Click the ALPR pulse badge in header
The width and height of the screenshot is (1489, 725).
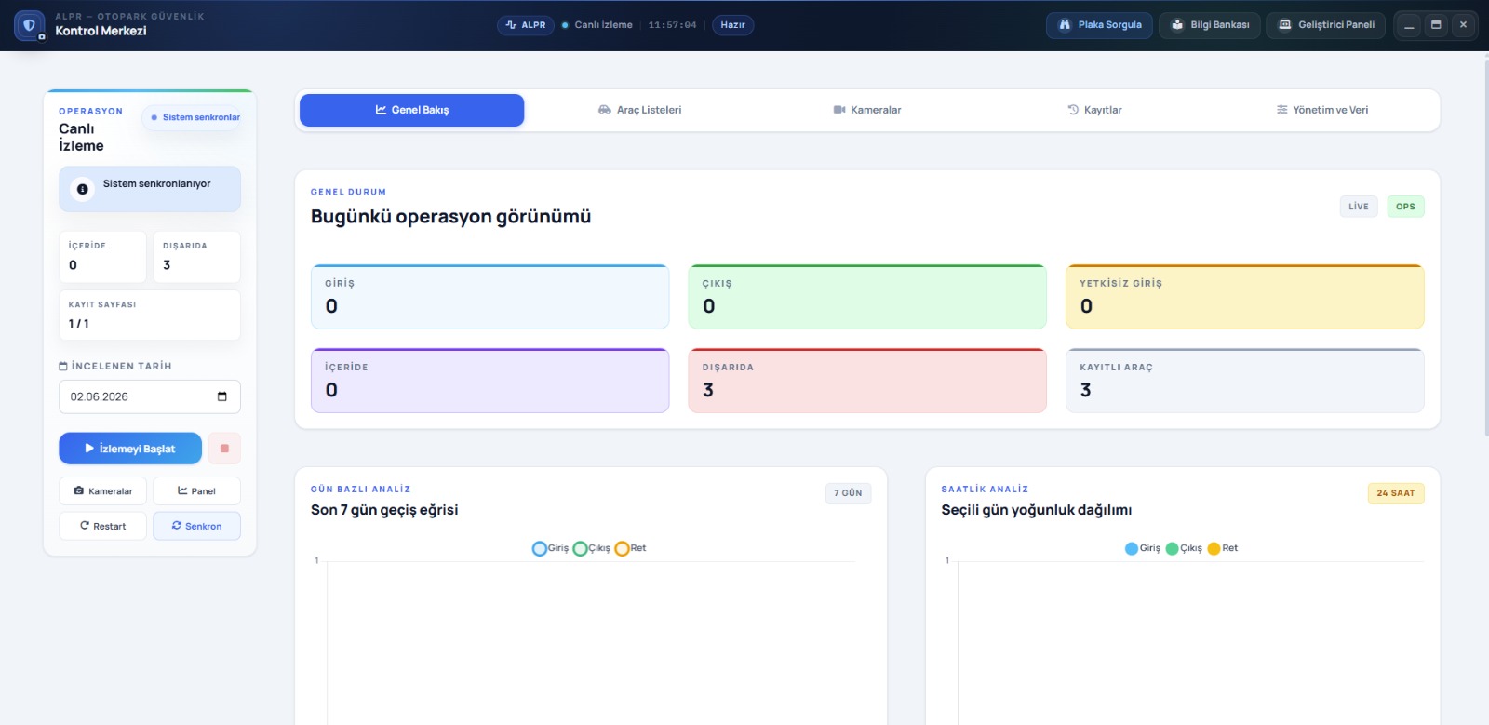[x=526, y=25]
